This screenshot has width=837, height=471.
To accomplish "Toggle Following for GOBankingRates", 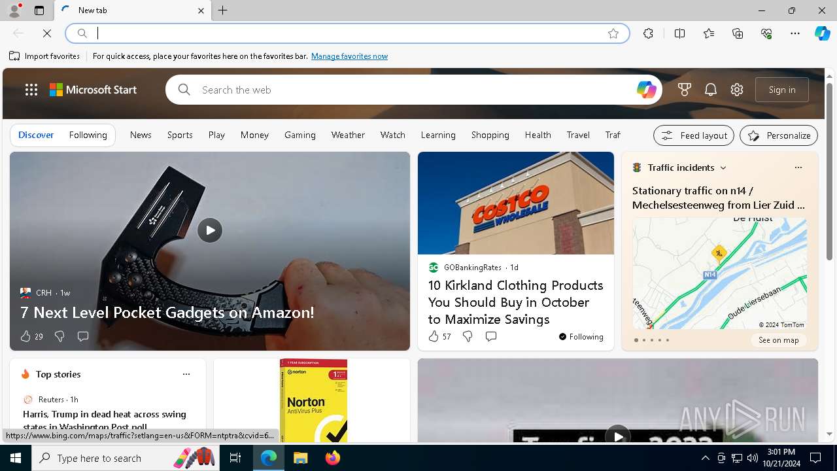I will tap(581, 337).
